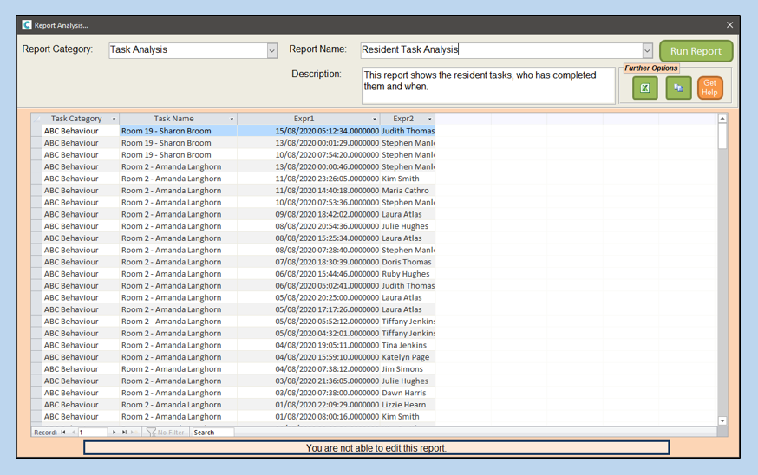Click the report Description text box
This screenshot has height=475, width=758.
point(487,86)
